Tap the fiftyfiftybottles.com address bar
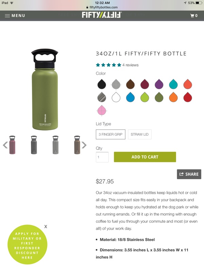This screenshot has height=272, width=204. [x=102, y=7]
